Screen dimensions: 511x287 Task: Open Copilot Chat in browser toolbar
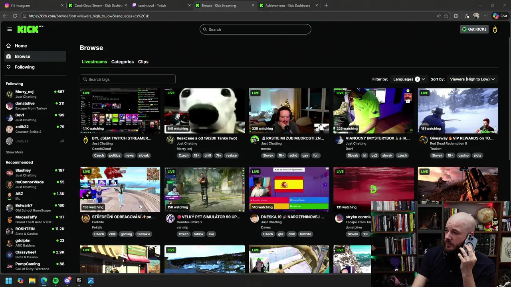click(500, 16)
